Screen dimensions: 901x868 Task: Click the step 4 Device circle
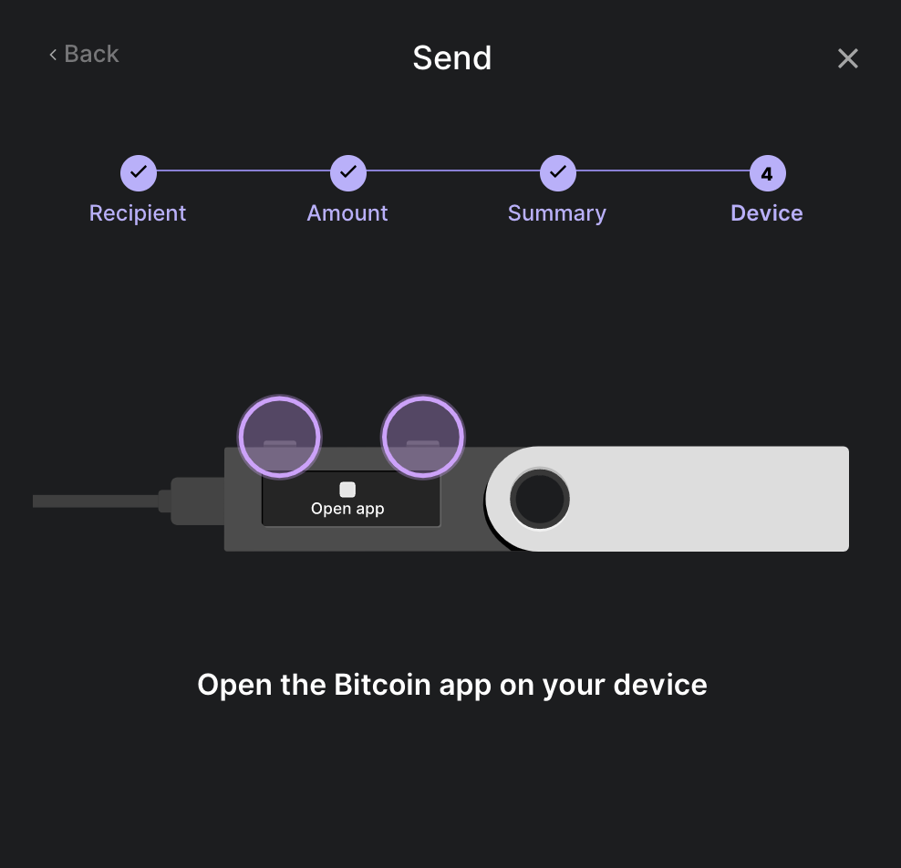[768, 173]
